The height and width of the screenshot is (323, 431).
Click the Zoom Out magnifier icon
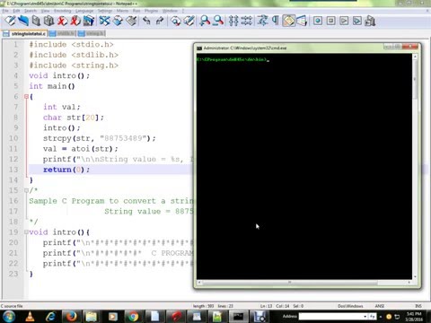[x=218, y=21]
